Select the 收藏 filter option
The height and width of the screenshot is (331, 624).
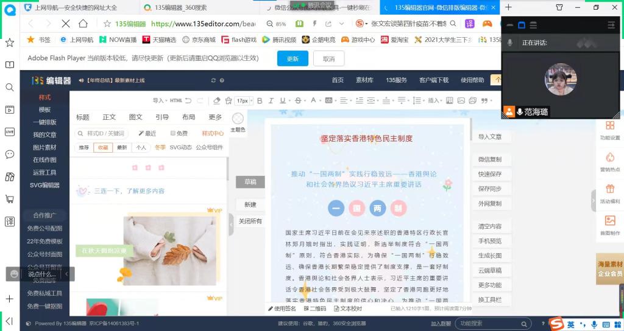coord(103,147)
